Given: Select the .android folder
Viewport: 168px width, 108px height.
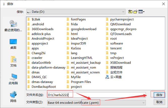Looking at the screenshot, I should point(36,24).
